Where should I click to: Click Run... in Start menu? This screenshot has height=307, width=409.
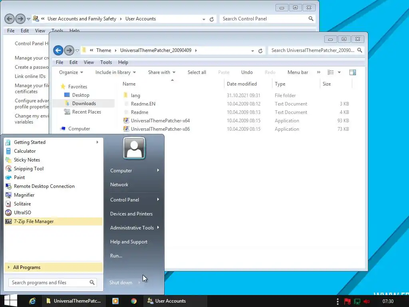click(116, 256)
